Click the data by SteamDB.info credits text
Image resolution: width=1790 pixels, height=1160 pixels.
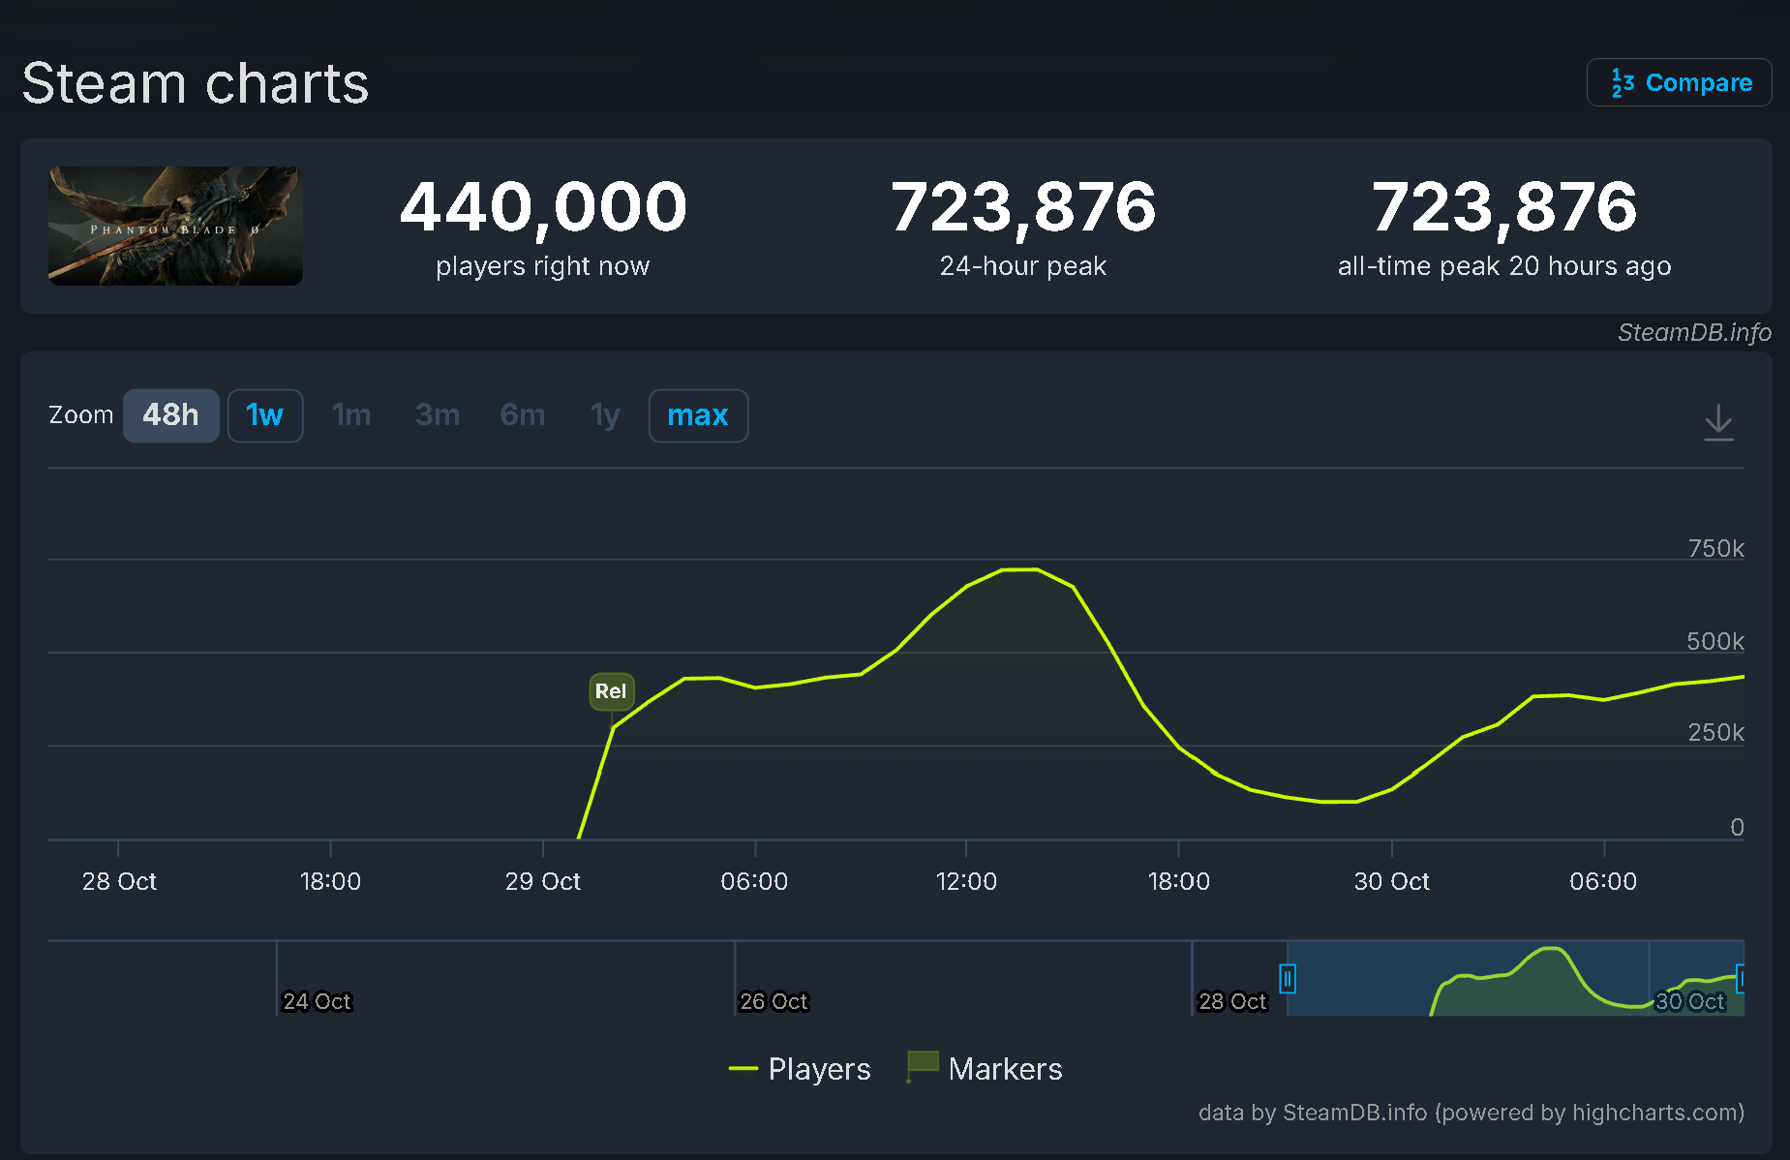click(1471, 1113)
